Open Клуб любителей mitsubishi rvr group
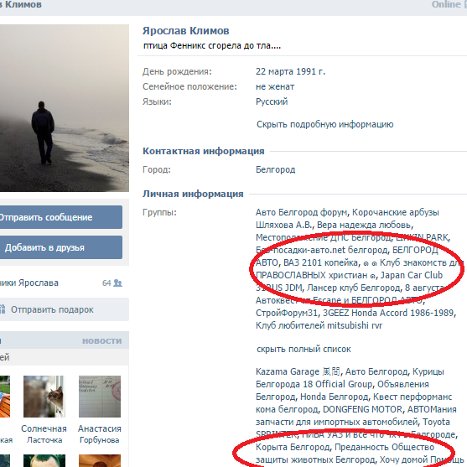Image resolution: width=467 pixels, height=467 pixels. 319,325
